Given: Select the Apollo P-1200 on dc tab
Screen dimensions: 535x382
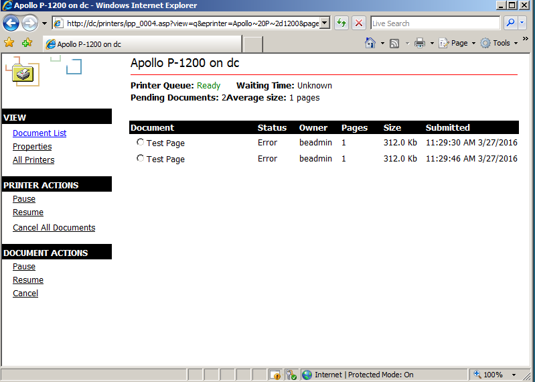Looking at the screenshot, I should tap(142, 44).
